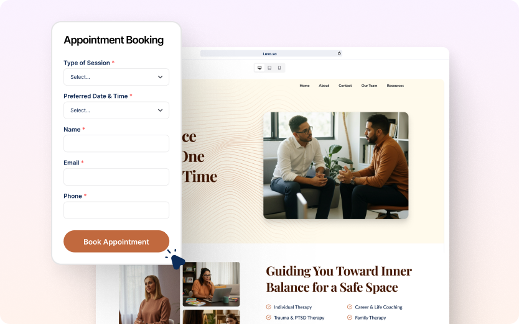The height and width of the screenshot is (324, 519).
Task: Switch to desktop preview icon
Action: 259,68
